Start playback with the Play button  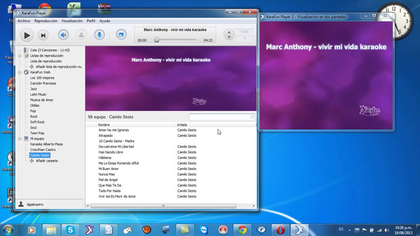pos(27,35)
